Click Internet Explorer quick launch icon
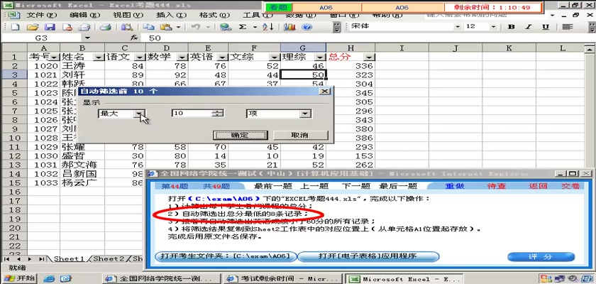This screenshot has height=284, width=596. tap(49, 279)
